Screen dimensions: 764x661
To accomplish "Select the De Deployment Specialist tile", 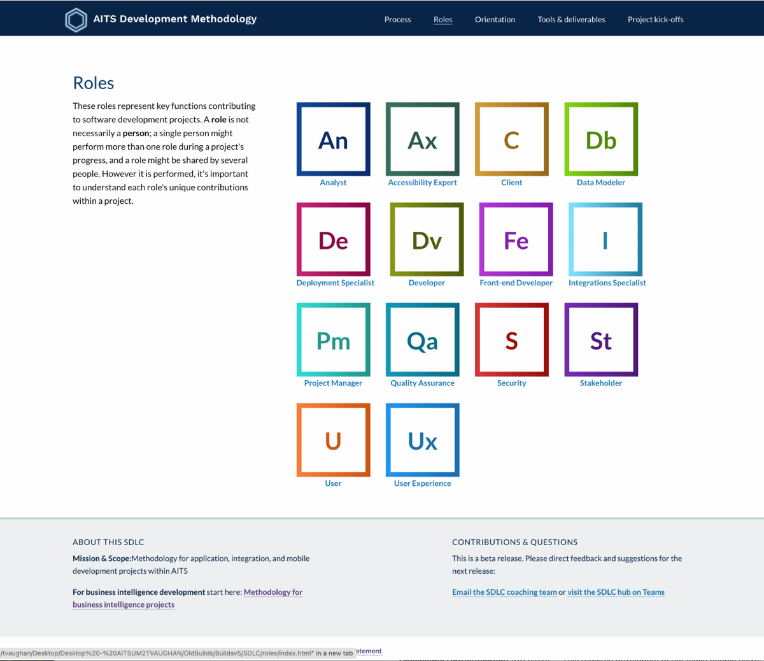I will tap(334, 239).
